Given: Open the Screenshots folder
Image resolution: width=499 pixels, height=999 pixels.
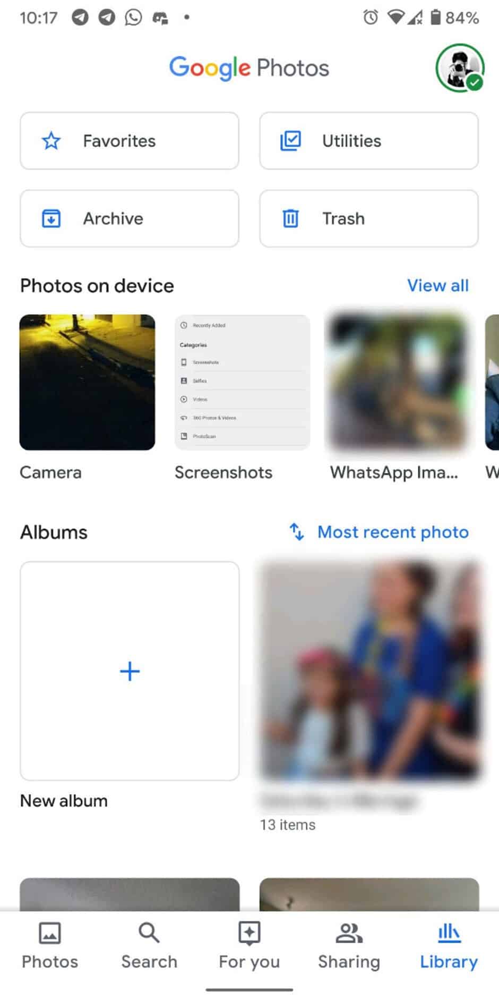Looking at the screenshot, I should point(242,380).
